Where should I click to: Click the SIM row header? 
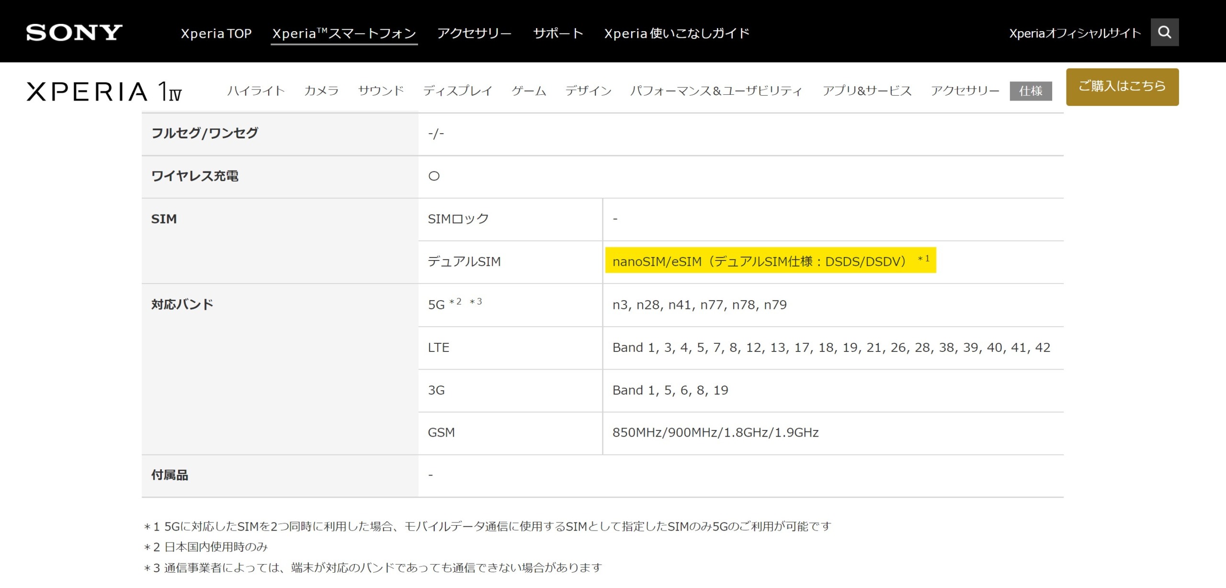(x=164, y=219)
